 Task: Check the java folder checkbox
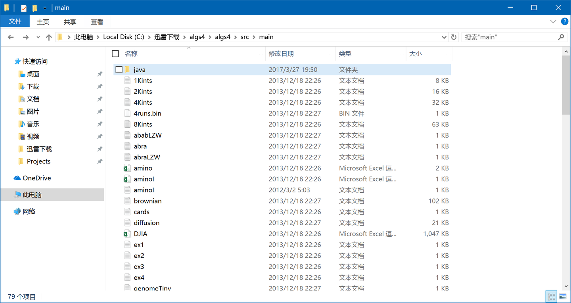tap(119, 70)
